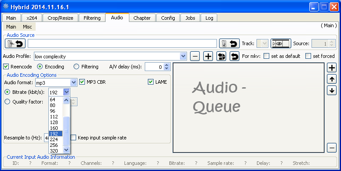The image size is (341, 171).
Task: Click the Audio Queue list area
Action: point(249,108)
